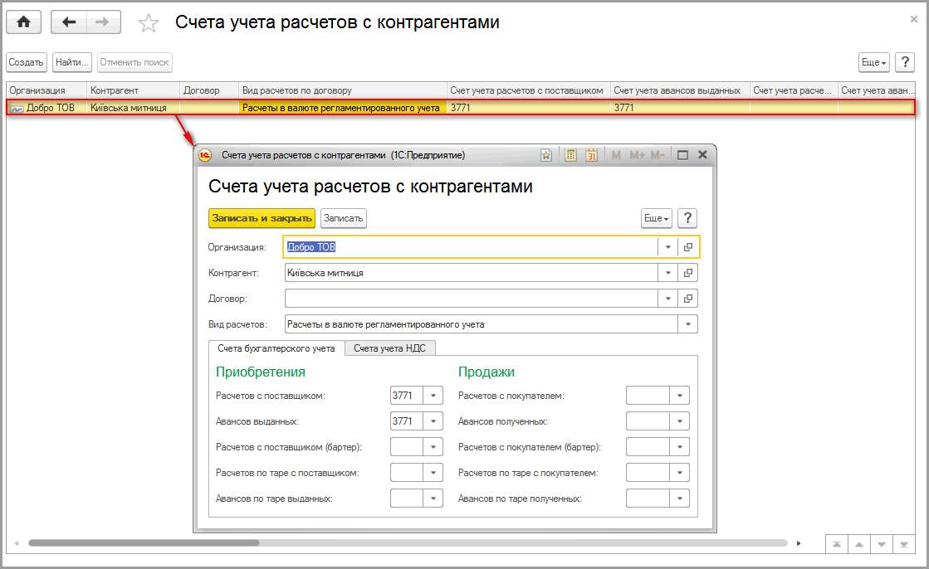The height and width of the screenshot is (569, 929).
Task: Click the favorites star icon in dialog title bar
Action: pos(546,155)
